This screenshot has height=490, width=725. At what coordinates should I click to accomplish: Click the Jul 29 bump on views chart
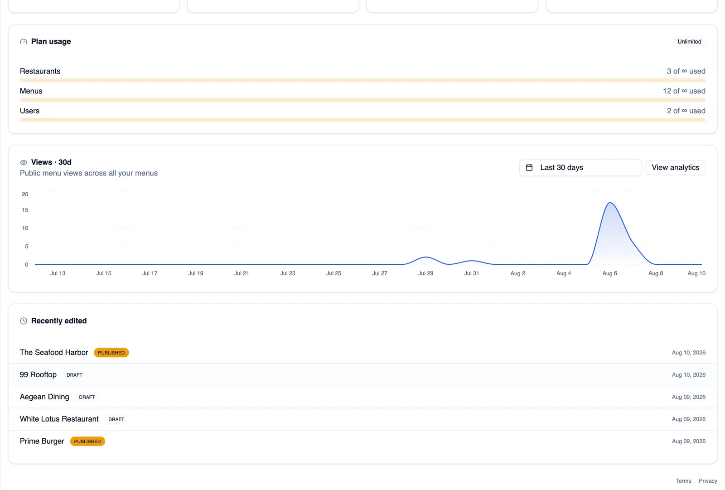click(426, 257)
